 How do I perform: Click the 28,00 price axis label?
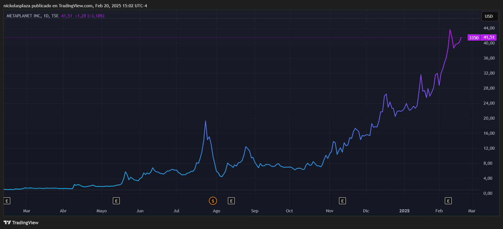click(x=489, y=88)
